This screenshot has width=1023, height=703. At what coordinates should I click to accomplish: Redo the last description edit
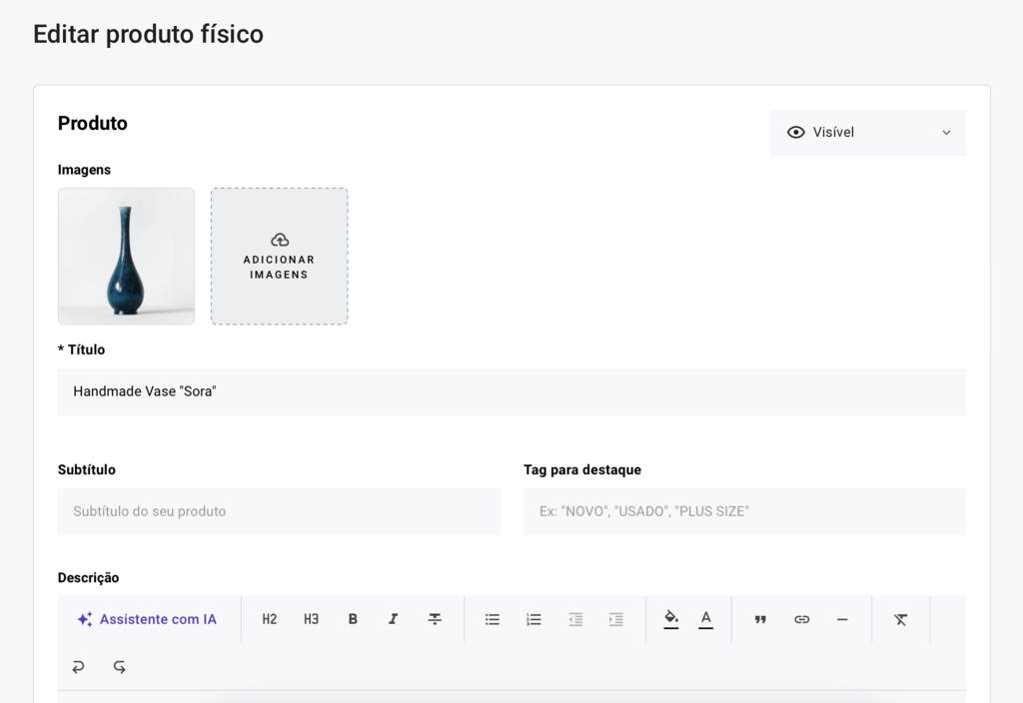pos(119,666)
